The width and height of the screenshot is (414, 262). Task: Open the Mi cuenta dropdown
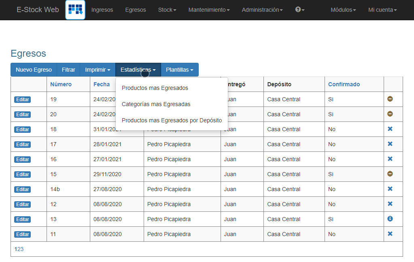(382, 10)
